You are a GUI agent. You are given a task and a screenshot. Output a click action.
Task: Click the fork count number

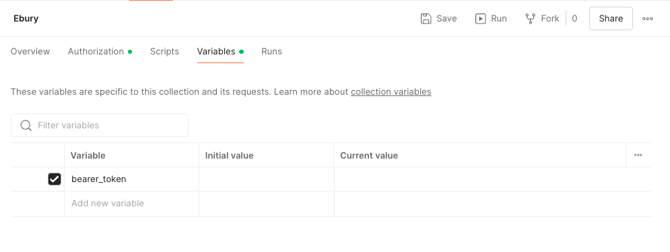(574, 18)
